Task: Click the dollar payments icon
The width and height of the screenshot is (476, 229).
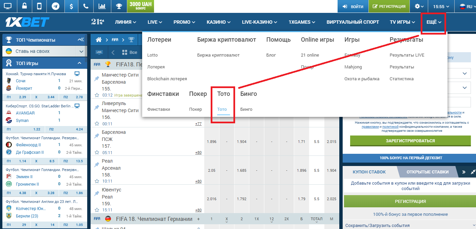Action: [x=71, y=6]
